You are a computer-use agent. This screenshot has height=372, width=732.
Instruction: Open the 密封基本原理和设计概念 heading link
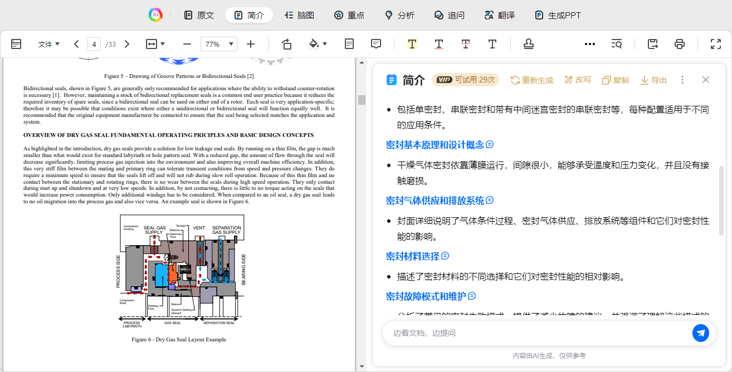coord(435,145)
